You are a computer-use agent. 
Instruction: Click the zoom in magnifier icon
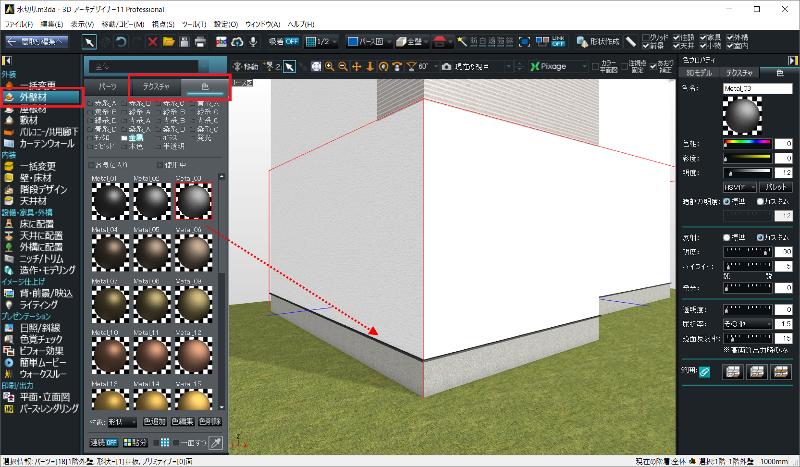330,67
